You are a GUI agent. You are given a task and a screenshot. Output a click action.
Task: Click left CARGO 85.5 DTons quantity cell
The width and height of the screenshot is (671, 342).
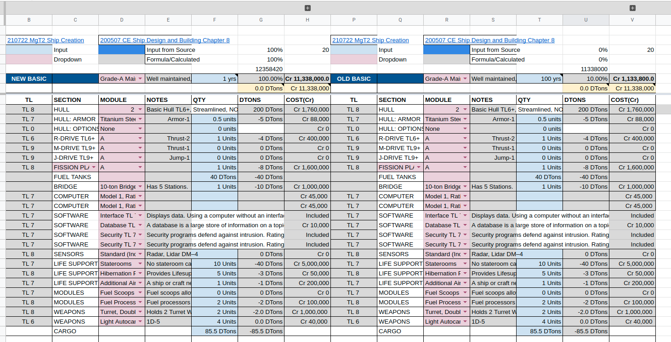215,331
